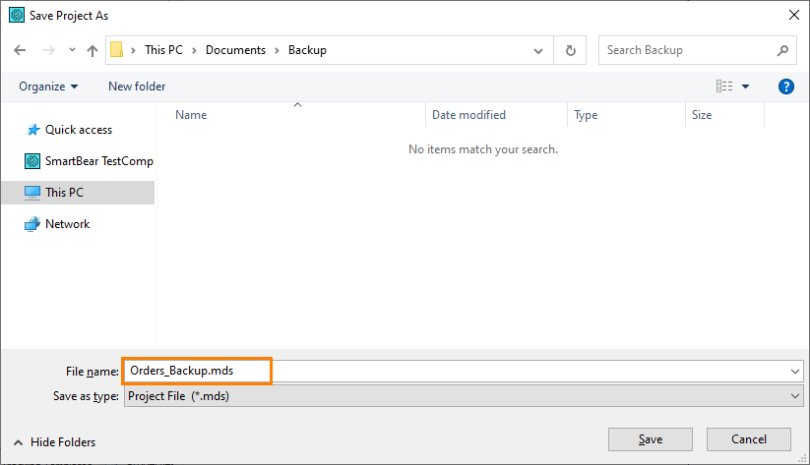Click the New folder button

coord(137,87)
